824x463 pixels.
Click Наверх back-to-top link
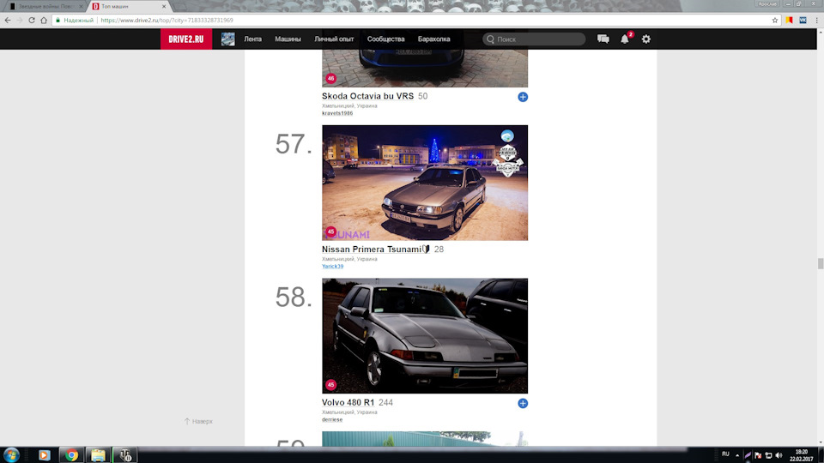click(x=198, y=422)
